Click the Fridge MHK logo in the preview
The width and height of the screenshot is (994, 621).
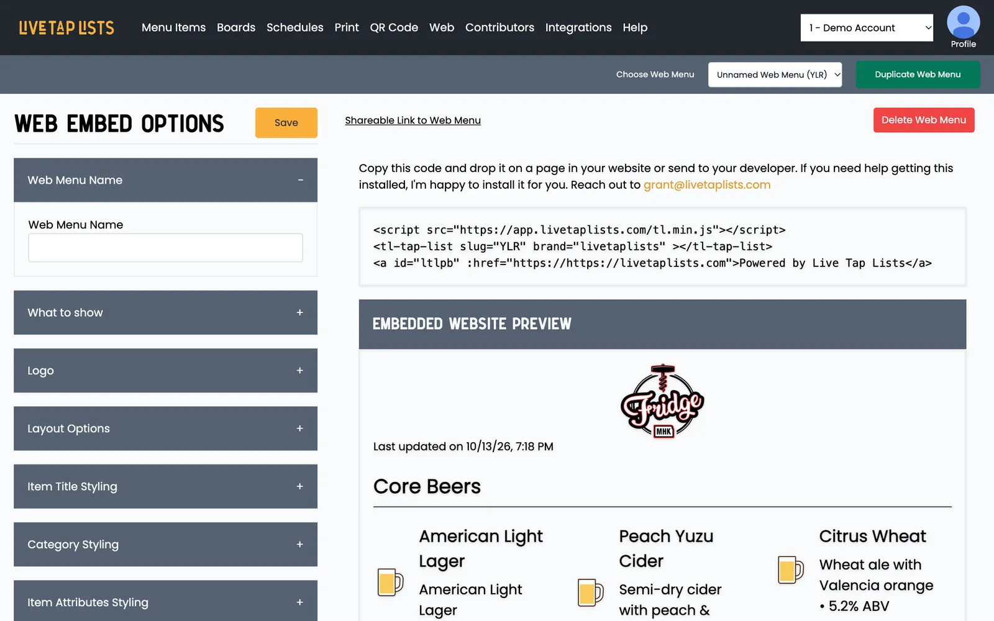click(x=662, y=401)
